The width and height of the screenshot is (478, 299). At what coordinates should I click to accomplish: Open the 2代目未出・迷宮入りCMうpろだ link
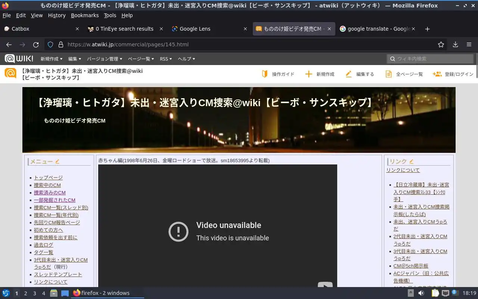click(420, 240)
